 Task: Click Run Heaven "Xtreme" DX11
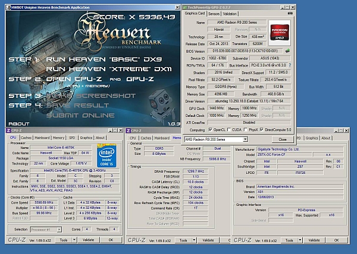(109, 69)
